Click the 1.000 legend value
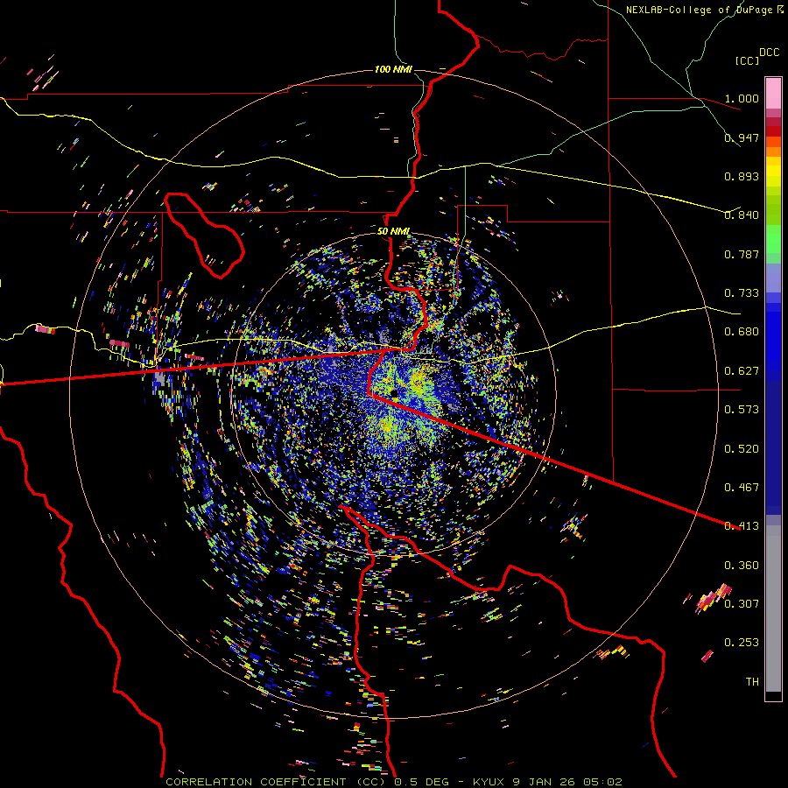Image resolution: width=788 pixels, height=788 pixels. click(x=742, y=98)
